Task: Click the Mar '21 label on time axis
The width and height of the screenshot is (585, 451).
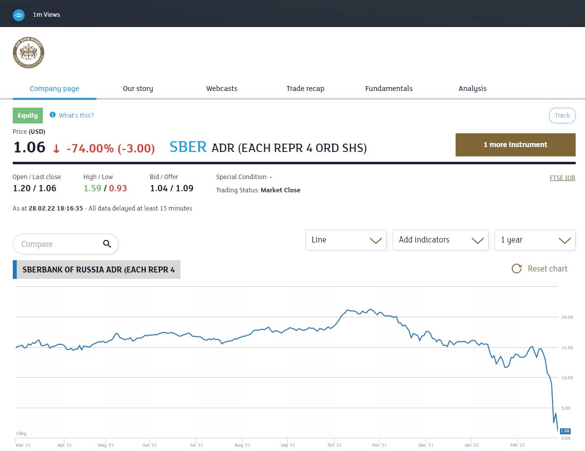Action: 23,445
